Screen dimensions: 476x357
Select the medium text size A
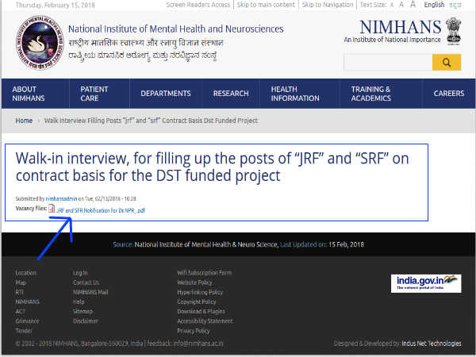(x=401, y=5)
